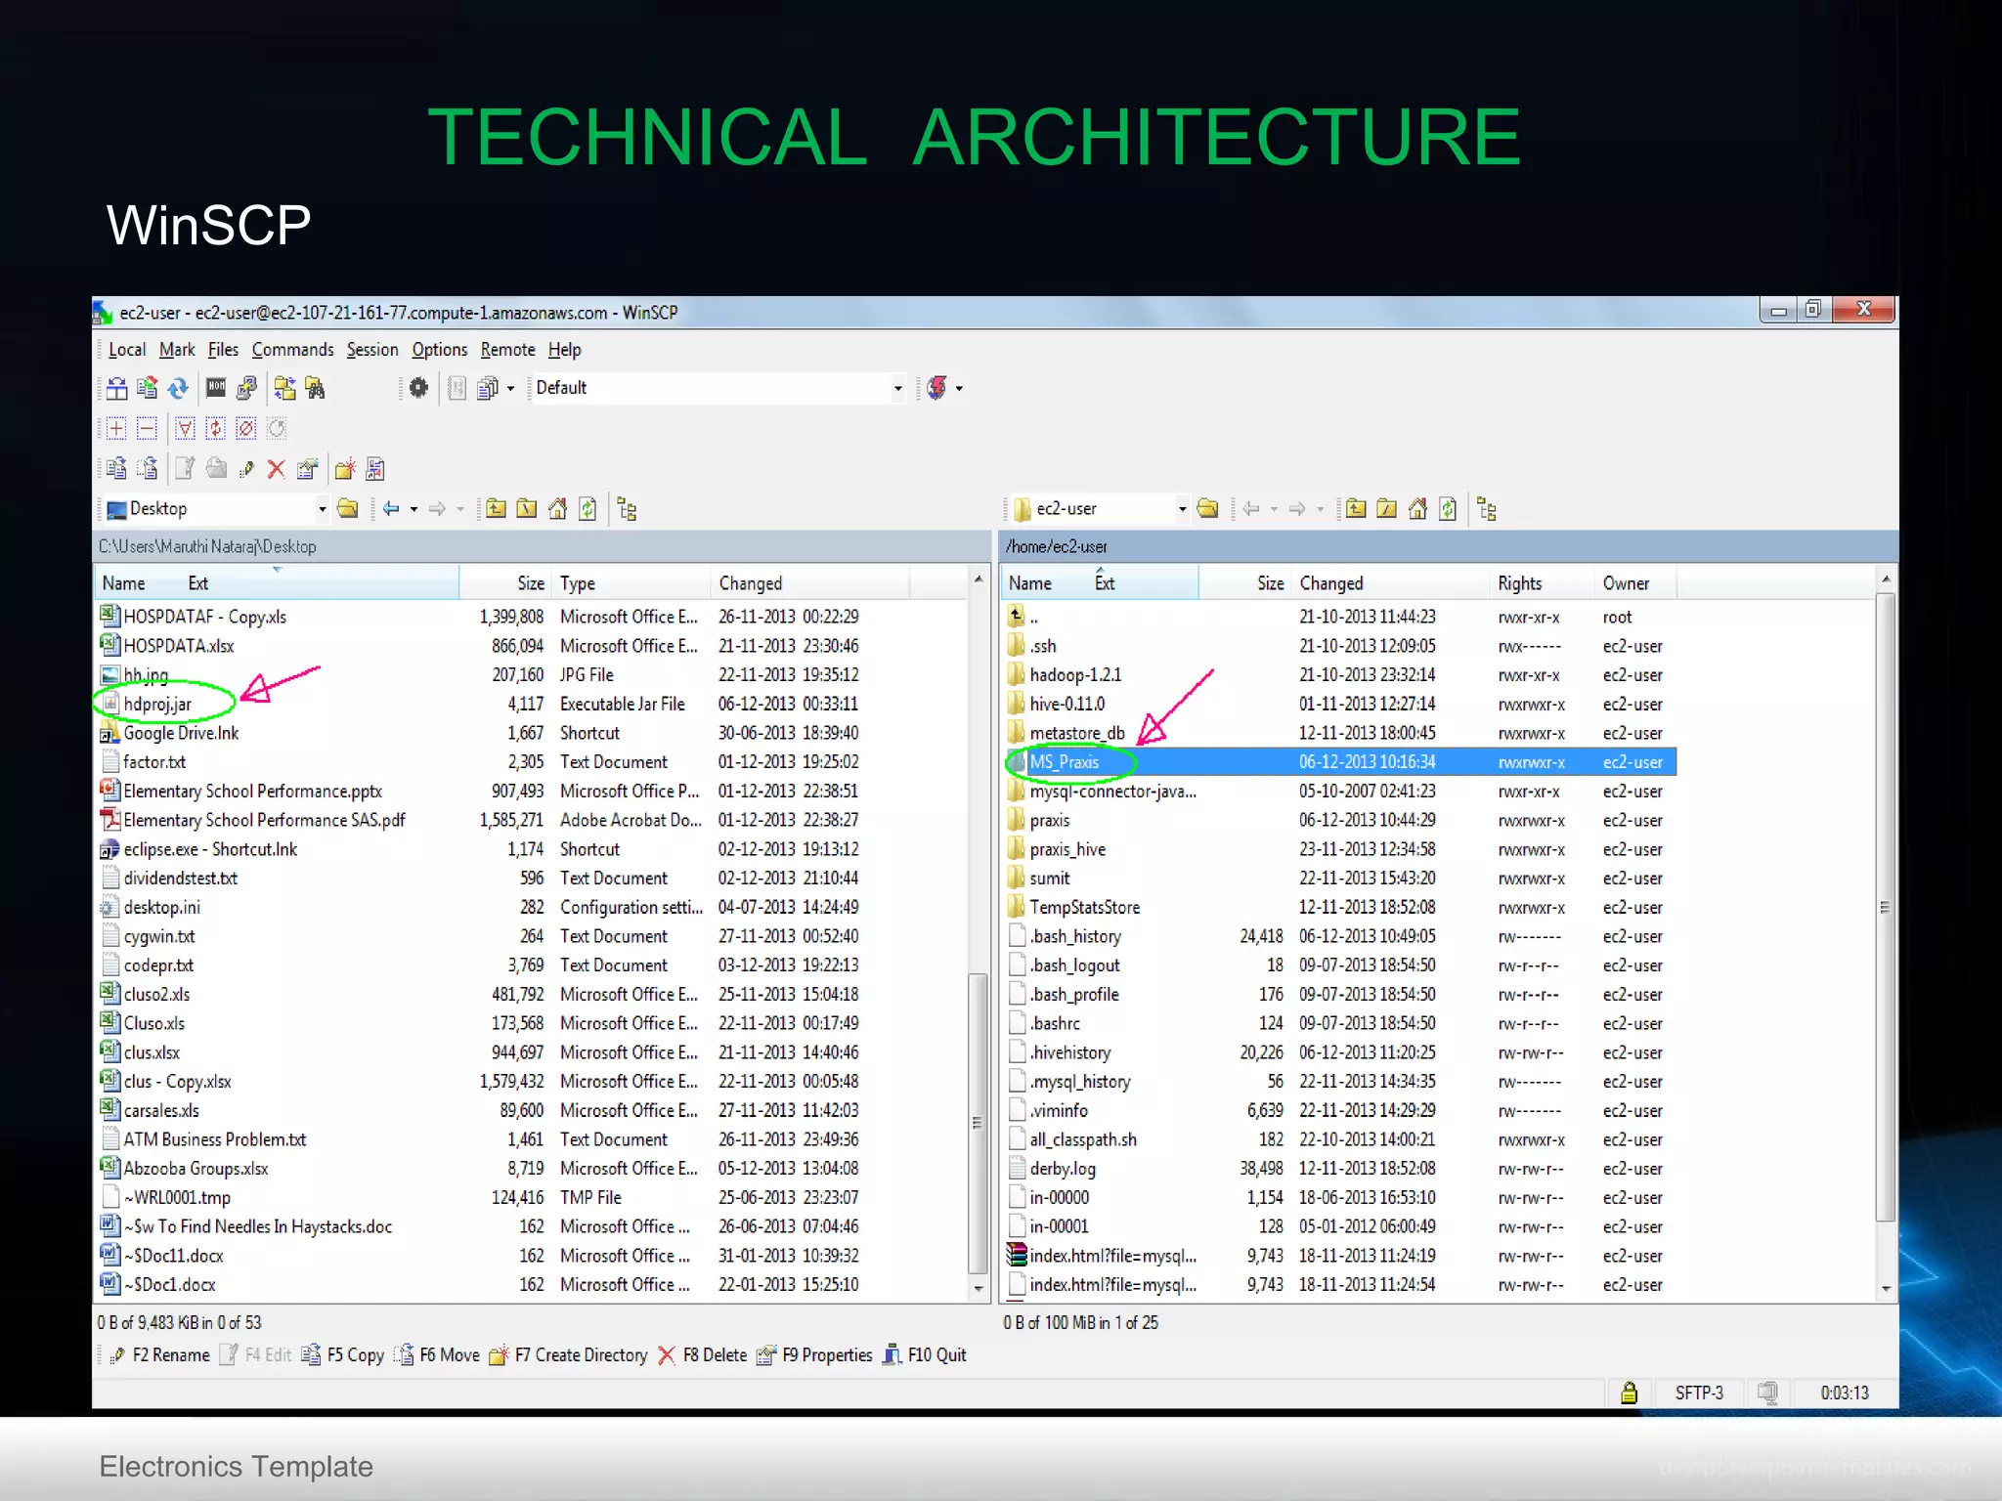This screenshot has width=2002, height=1501.
Task: Refresh the remote panel
Action: point(1448,508)
